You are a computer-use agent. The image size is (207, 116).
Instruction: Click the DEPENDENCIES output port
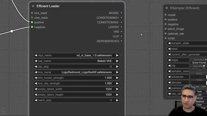click(x=121, y=41)
